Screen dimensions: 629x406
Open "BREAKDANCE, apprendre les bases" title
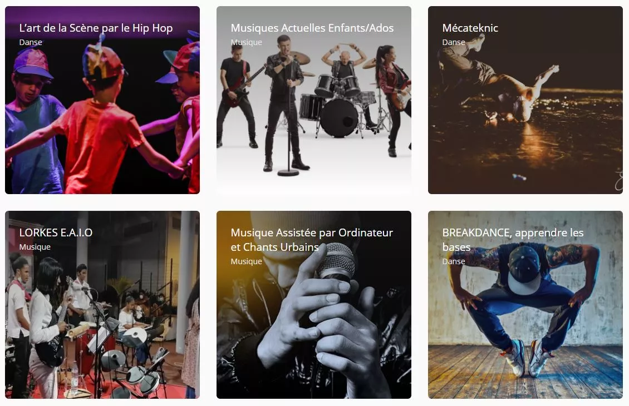513,240
